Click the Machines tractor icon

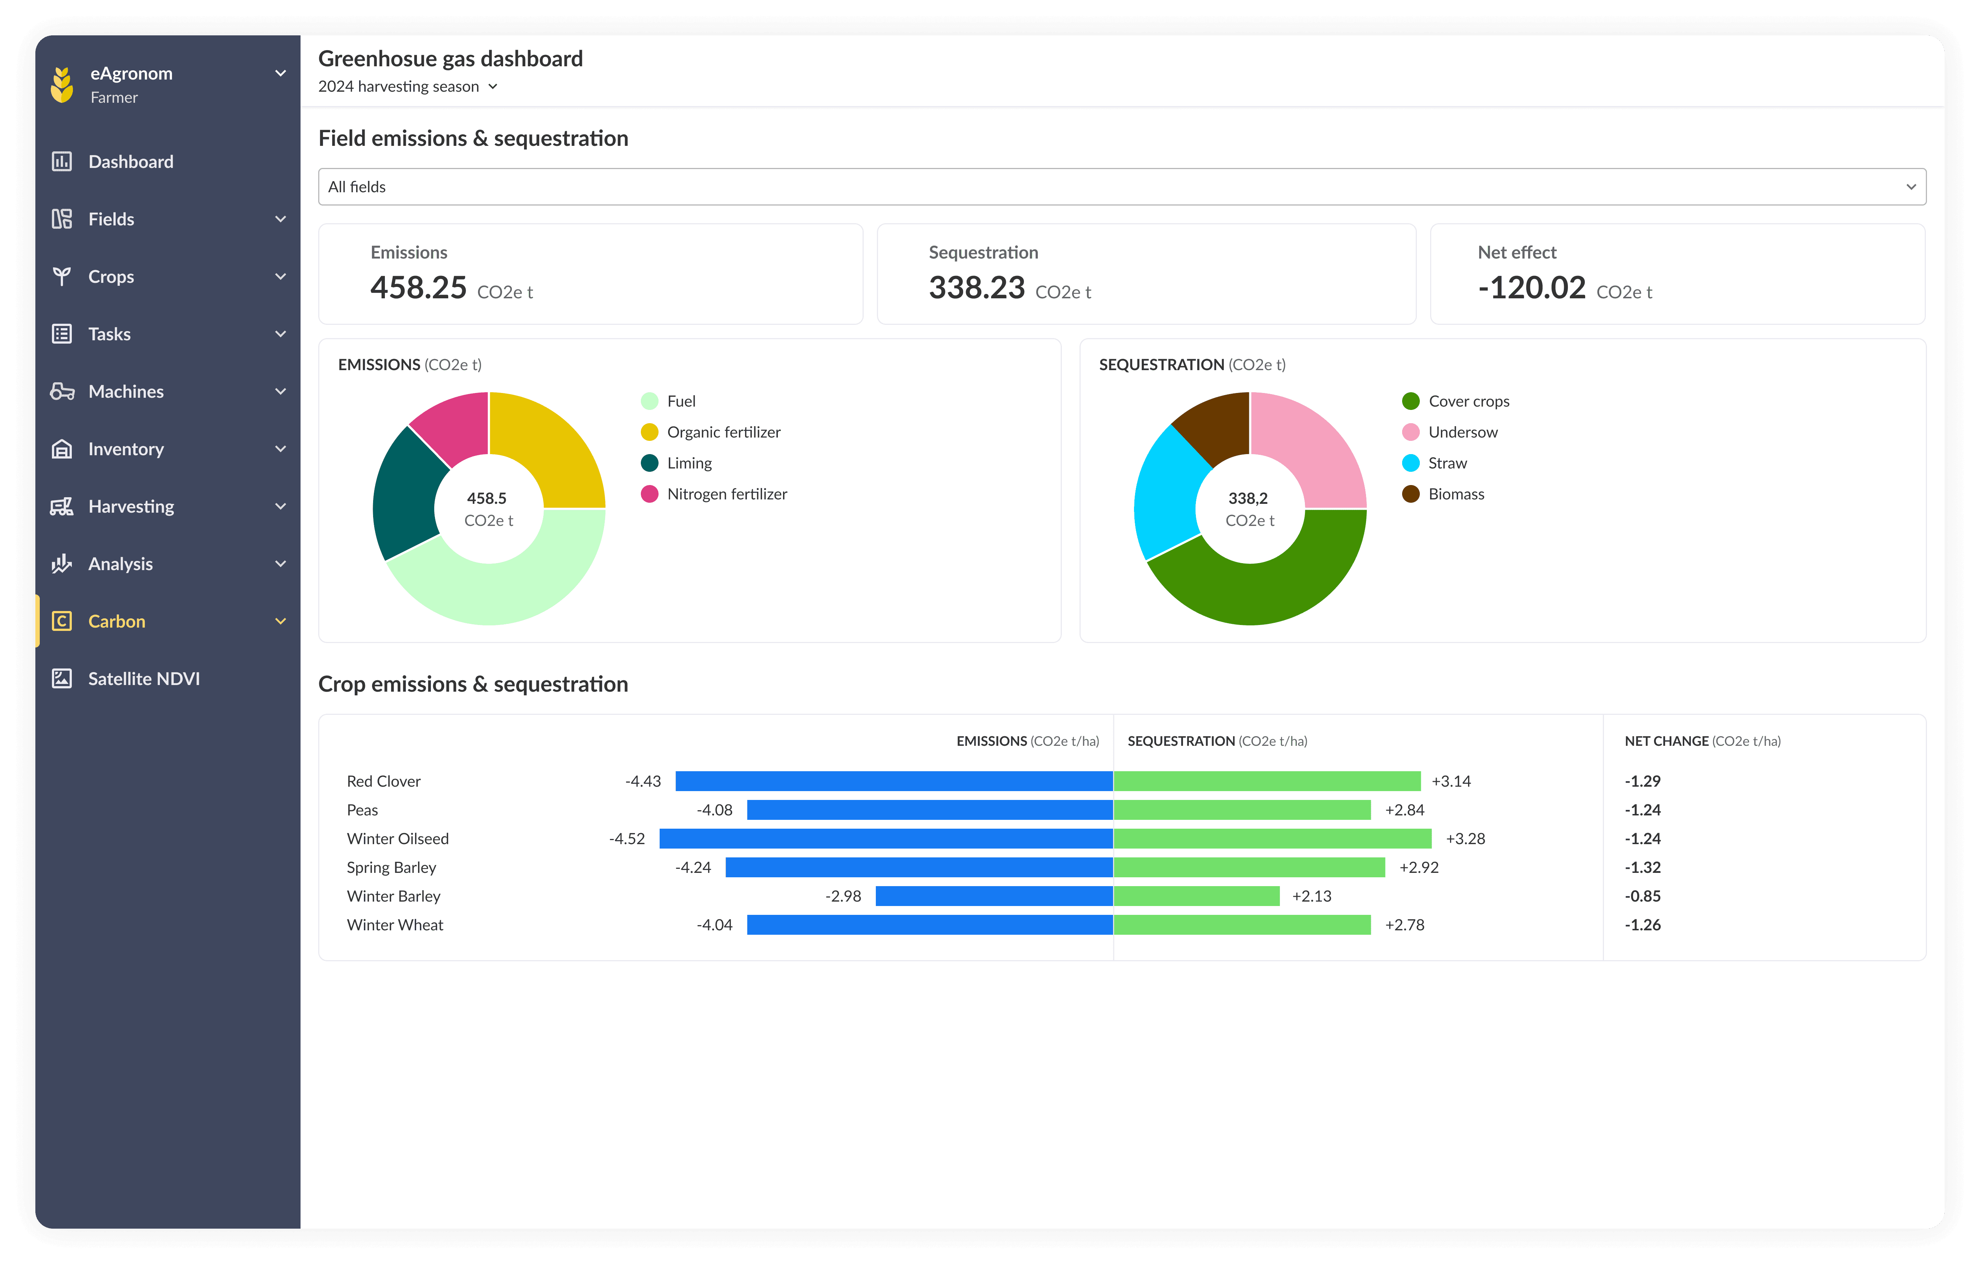[x=62, y=392]
